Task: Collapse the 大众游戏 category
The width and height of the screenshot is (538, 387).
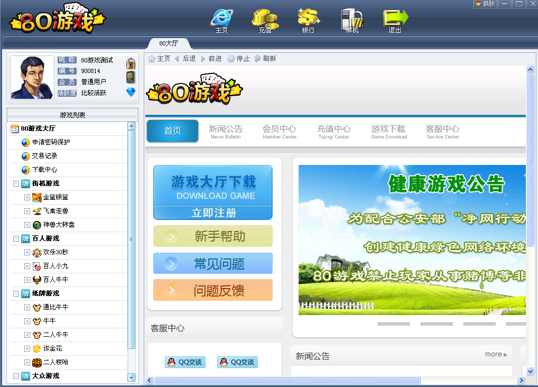Action: click(x=16, y=376)
